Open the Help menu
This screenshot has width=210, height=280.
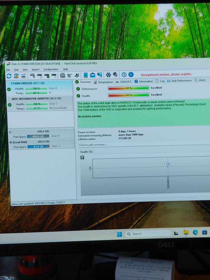pos(65,69)
